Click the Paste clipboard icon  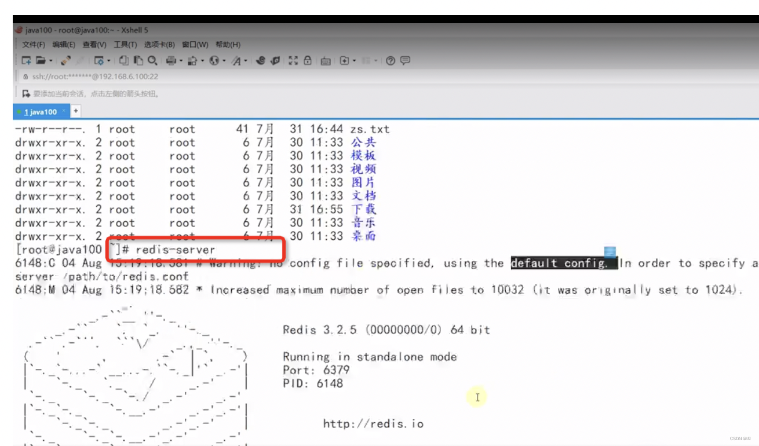138,60
